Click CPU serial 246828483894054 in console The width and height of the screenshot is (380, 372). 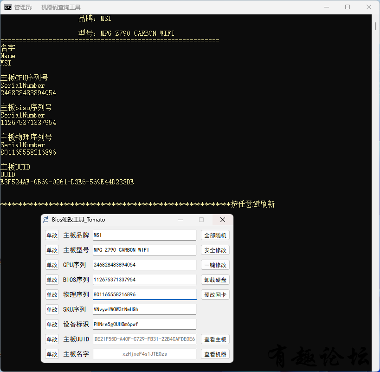pyautogui.click(x=28, y=93)
